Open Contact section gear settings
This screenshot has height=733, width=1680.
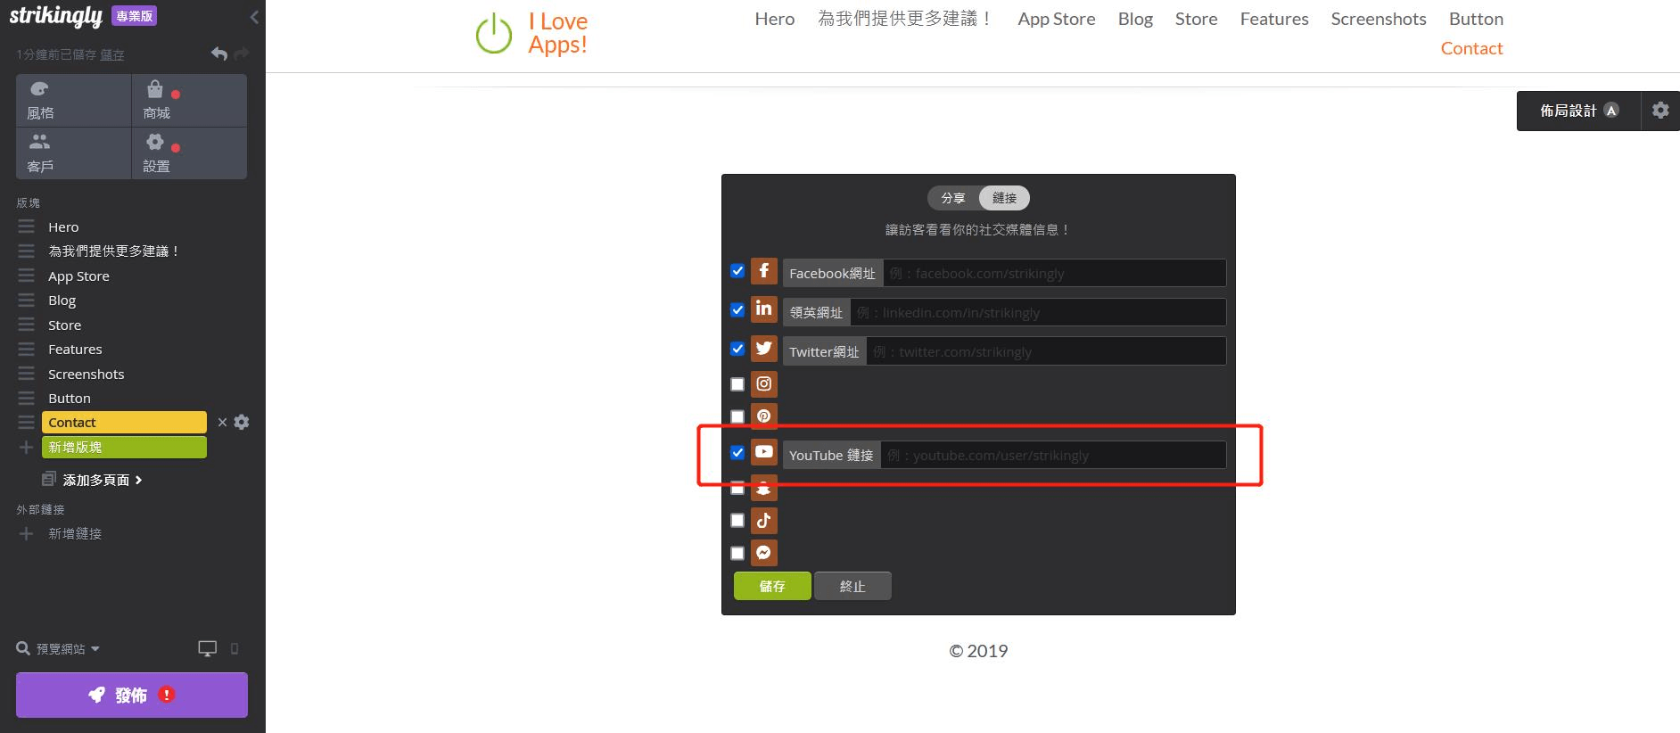(x=242, y=423)
